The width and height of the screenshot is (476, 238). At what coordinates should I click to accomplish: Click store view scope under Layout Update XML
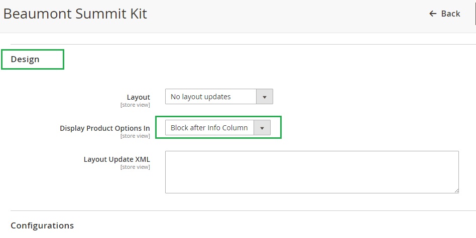click(135, 167)
